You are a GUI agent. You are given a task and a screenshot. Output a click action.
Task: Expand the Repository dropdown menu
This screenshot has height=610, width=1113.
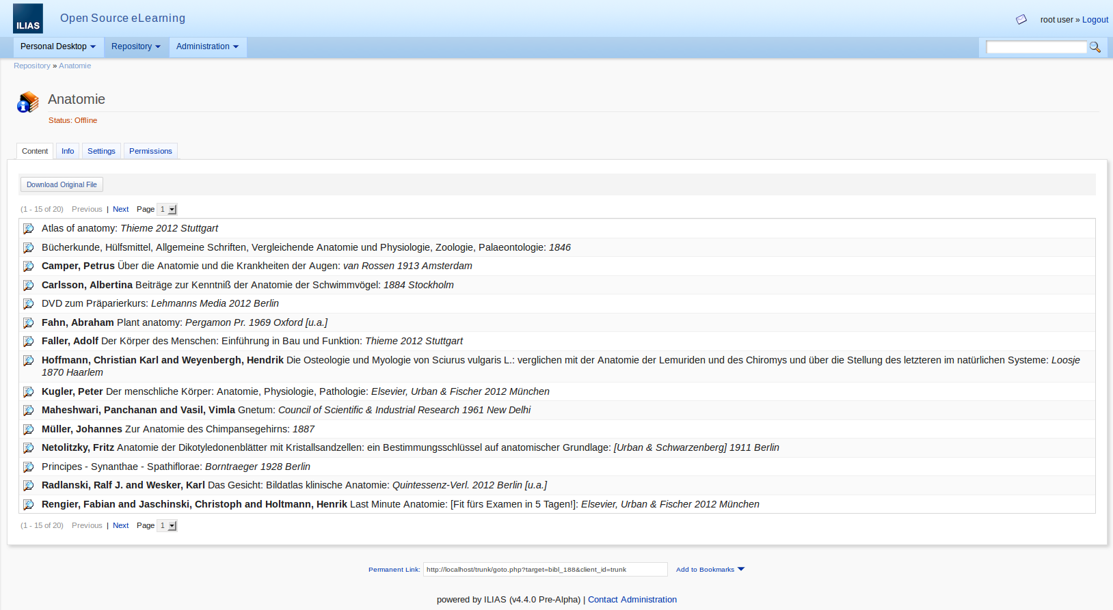(x=135, y=46)
